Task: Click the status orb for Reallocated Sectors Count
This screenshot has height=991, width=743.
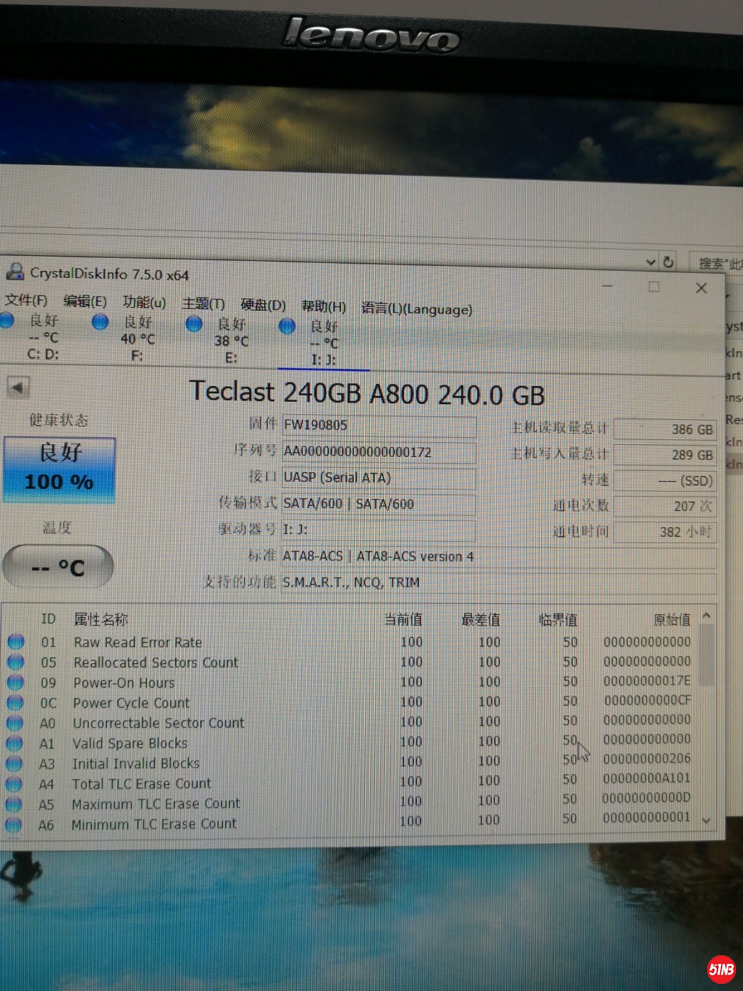Action: click(x=16, y=662)
